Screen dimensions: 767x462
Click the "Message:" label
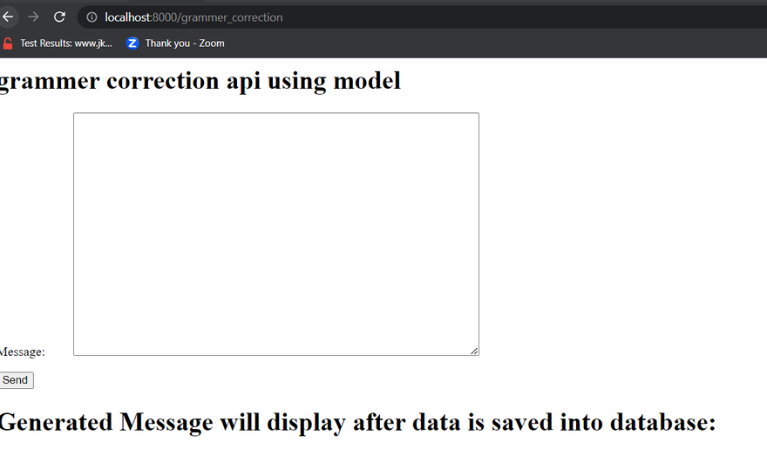coord(22,352)
